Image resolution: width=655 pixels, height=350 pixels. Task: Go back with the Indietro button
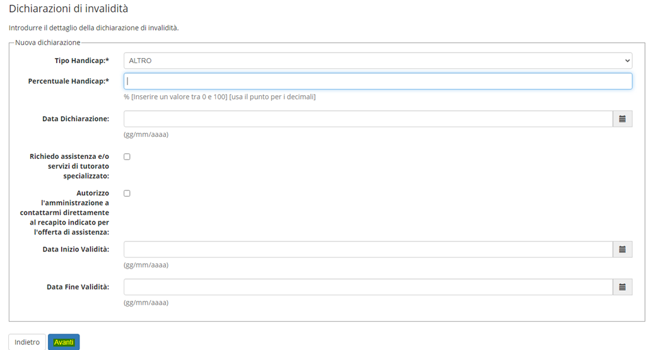pyautogui.click(x=27, y=342)
